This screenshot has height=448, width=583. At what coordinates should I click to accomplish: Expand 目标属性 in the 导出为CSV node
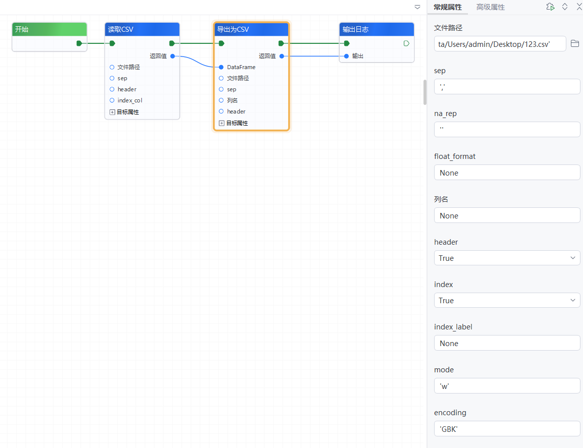point(221,123)
